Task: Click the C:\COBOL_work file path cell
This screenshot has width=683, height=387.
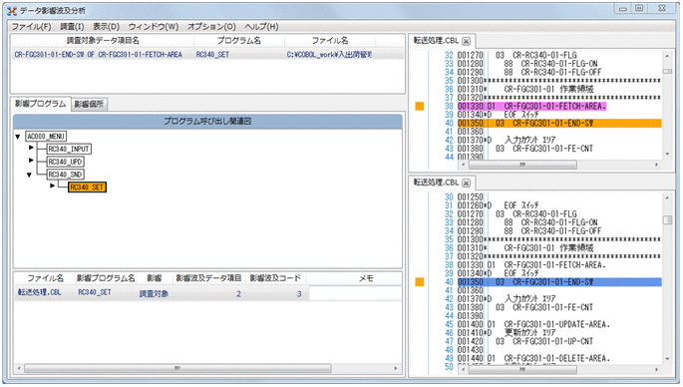Action: click(329, 55)
